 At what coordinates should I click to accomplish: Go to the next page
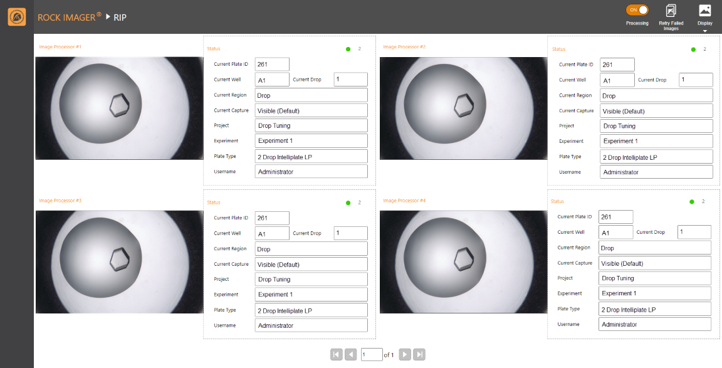pos(405,355)
